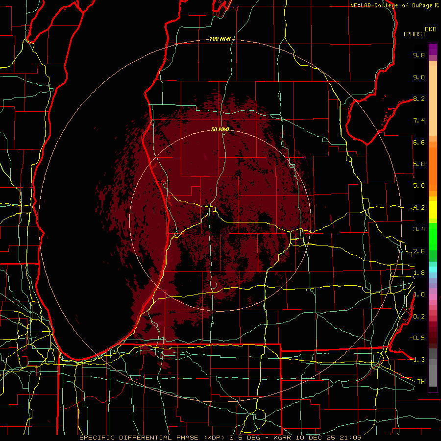Click the 2.6 color scale value
441x441 pixels.
click(x=419, y=251)
